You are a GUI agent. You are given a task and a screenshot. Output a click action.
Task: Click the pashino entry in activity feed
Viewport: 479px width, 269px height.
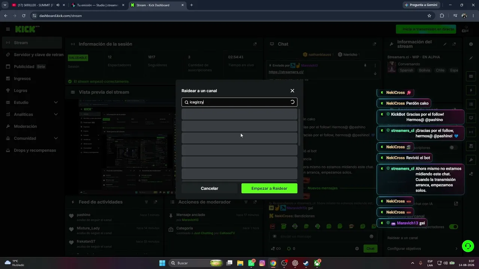[x=115, y=217]
